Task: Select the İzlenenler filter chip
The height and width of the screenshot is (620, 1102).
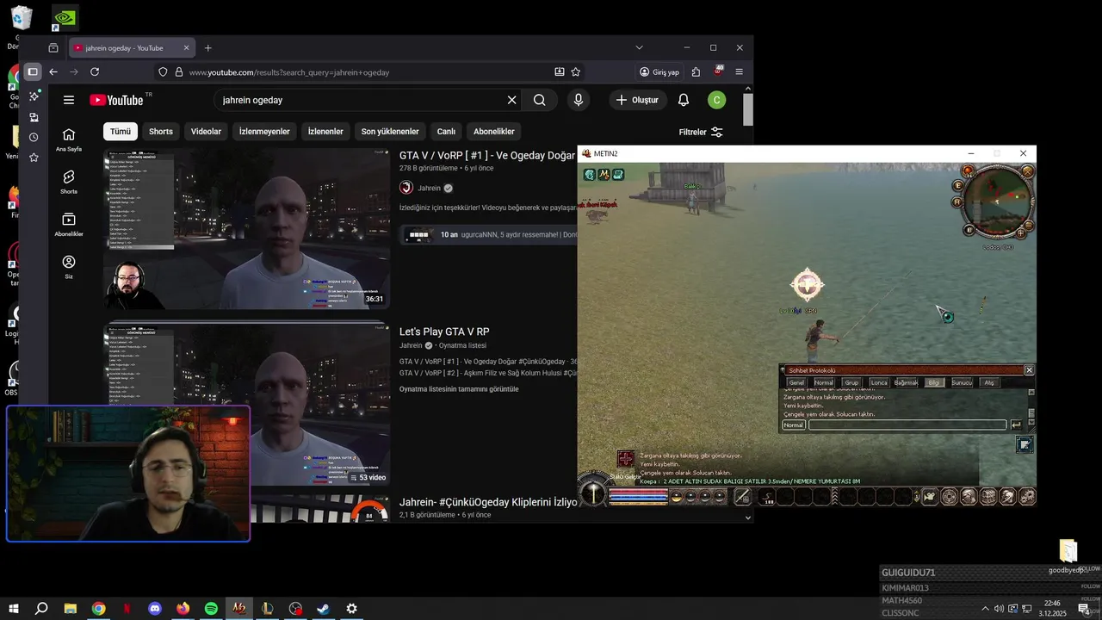Action: click(x=325, y=132)
